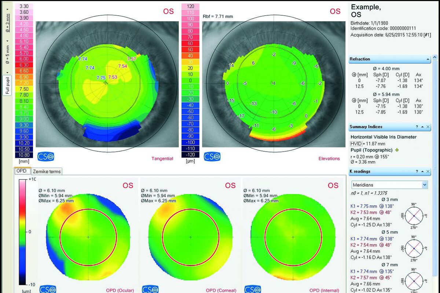Click the CSO logo under the OPD Ocular map
The width and height of the screenshot is (440, 293).
pos(48,289)
